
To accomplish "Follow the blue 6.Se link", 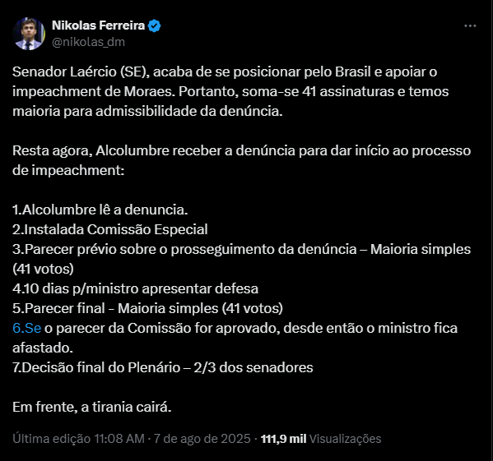I will click(x=26, y=328).
